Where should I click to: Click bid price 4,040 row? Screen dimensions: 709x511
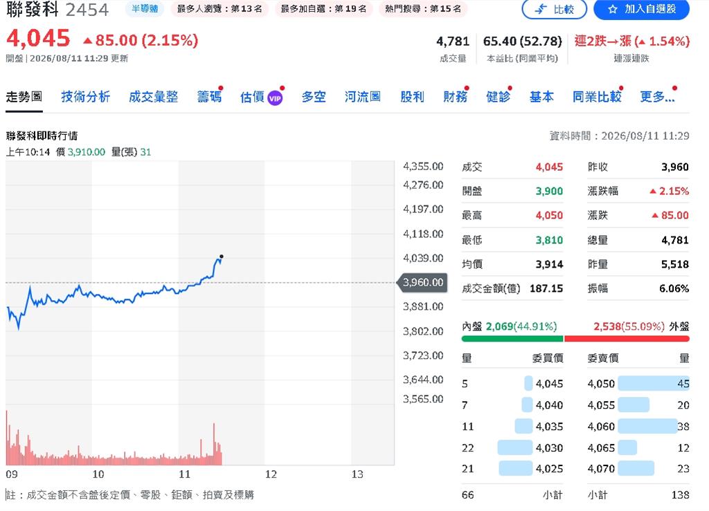tap(549, 405)
